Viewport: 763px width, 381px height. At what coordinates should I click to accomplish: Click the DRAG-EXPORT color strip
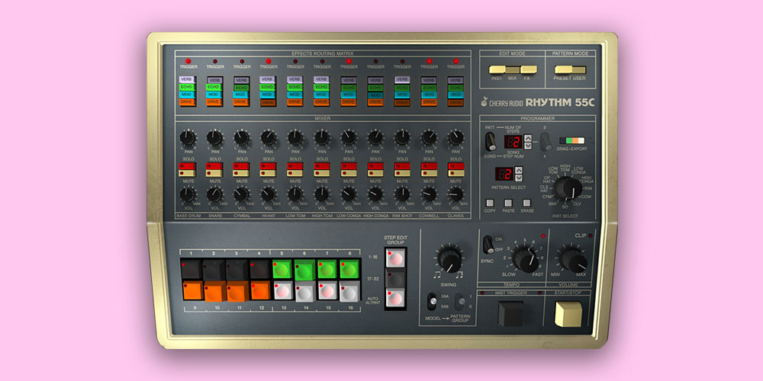571,140
